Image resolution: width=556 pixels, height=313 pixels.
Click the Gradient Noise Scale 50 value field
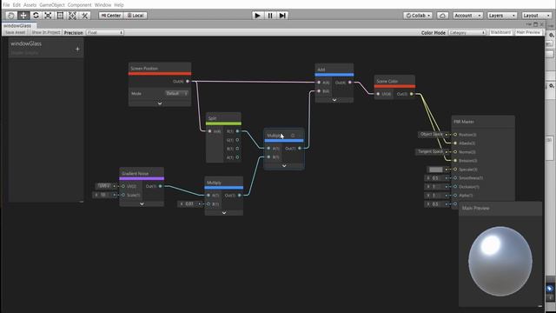coord(104,195)
